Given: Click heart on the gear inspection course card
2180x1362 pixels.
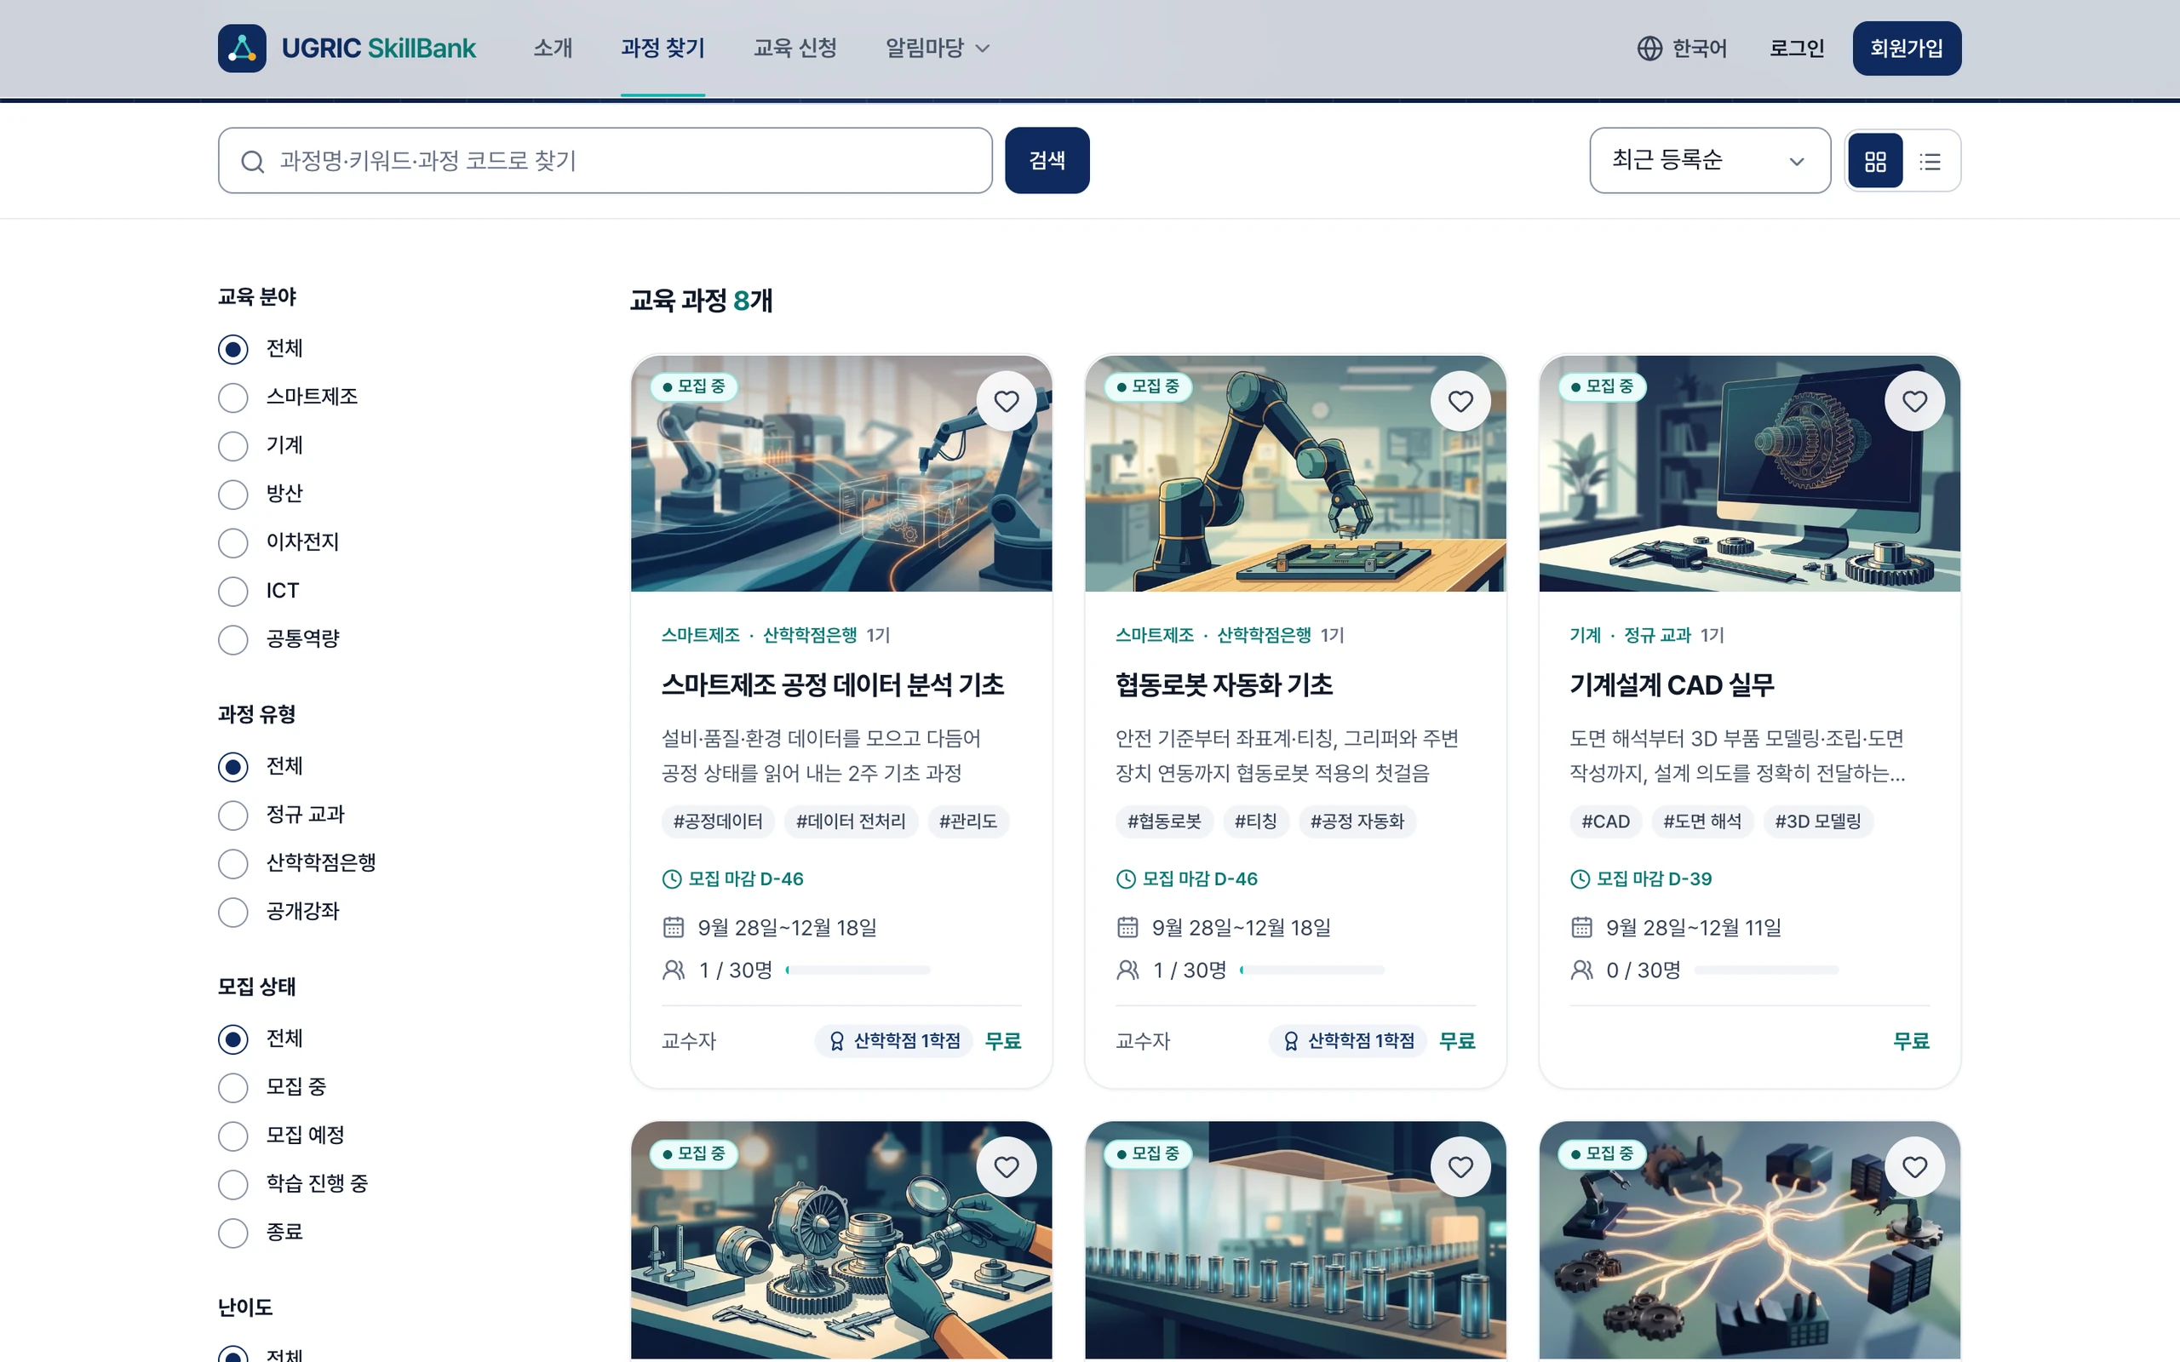Looking at the screenshot, I should pos(1007,1166).
